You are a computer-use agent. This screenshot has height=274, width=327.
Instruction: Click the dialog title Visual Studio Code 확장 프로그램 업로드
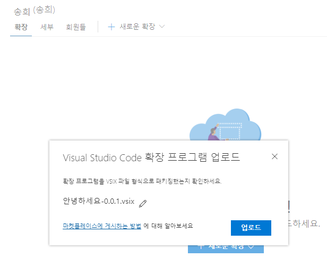tap(151, 157)
